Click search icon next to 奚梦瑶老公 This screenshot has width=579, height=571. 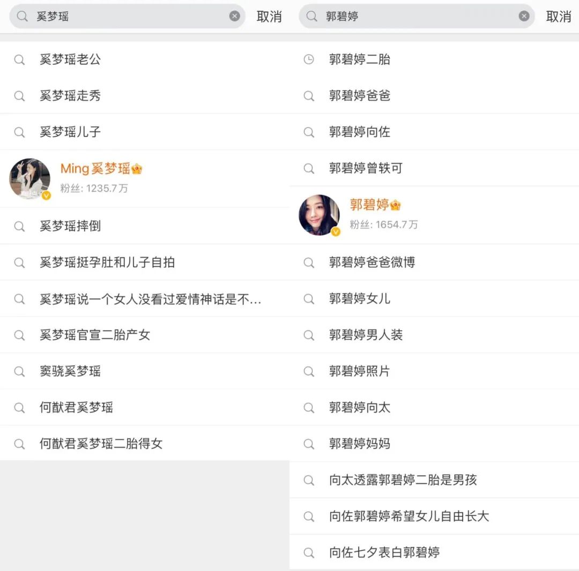click(x=19, y=59)
